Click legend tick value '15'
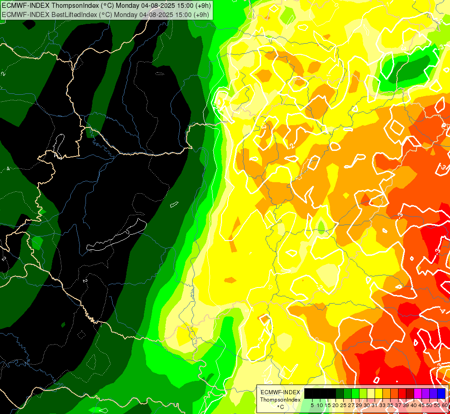Screen dimensions: 450x414 (x=328, y=405)
